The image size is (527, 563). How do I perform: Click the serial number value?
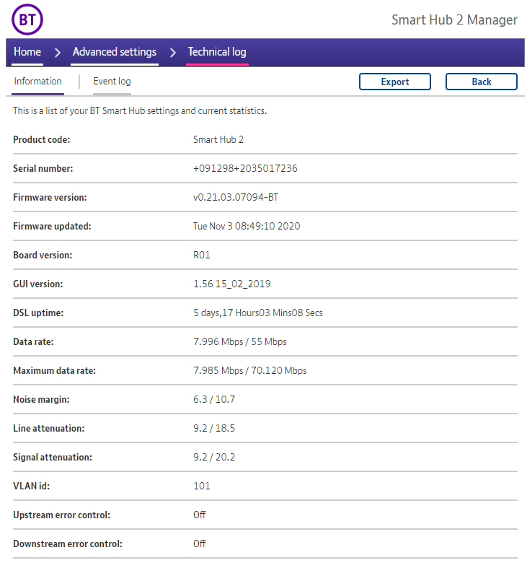pyautogui.click(x=245, y=168)
